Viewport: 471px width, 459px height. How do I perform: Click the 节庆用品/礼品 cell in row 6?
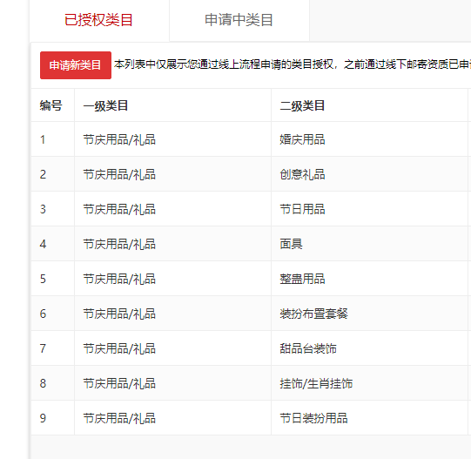click(x=119, y=314)
